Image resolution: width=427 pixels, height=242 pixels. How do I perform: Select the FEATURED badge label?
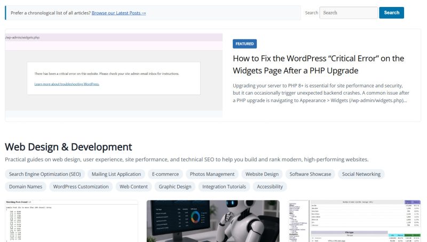pos(244,44)
